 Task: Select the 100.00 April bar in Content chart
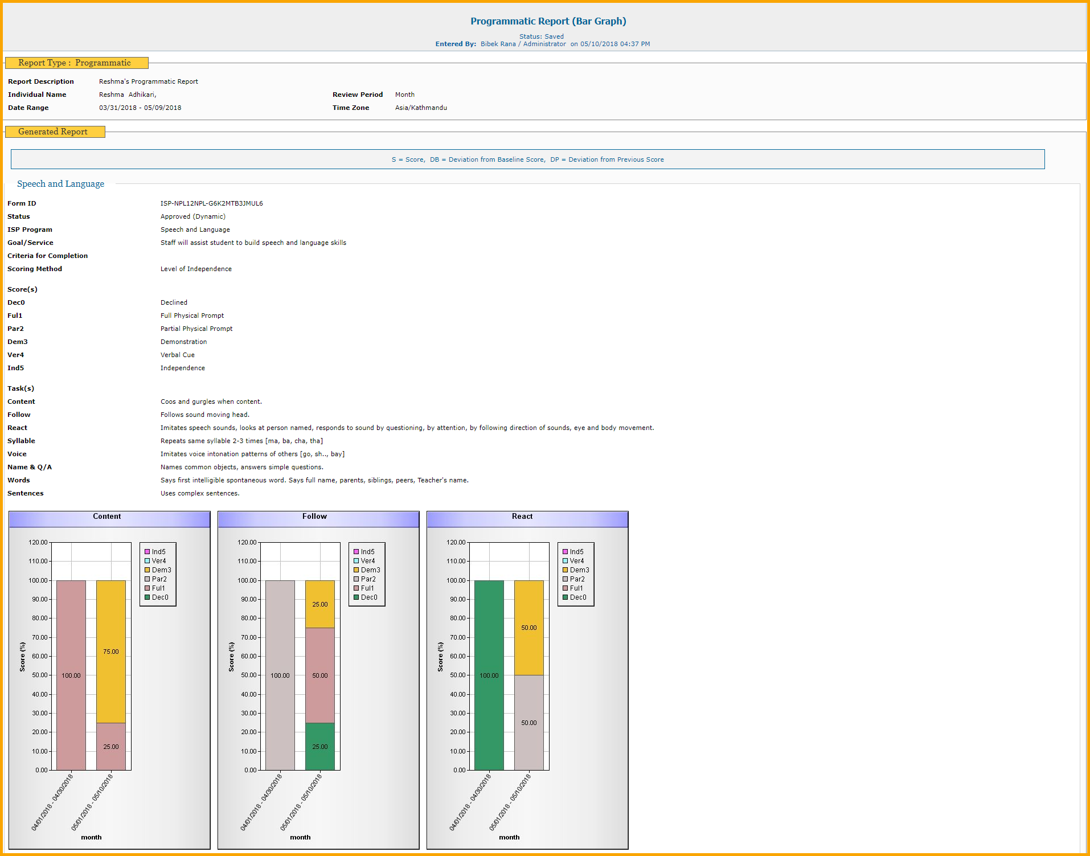coord(71,675)
